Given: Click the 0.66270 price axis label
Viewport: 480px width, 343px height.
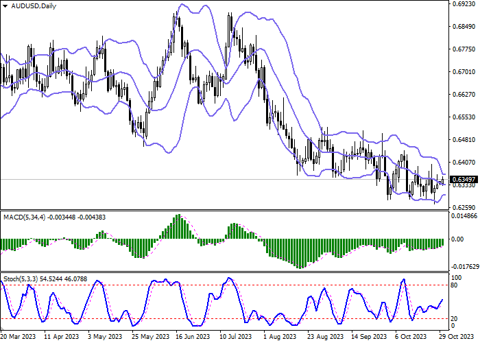Looking at the screenshot, I should (x=464, y=95).
